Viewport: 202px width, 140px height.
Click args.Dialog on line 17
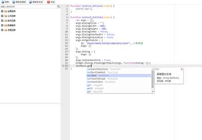pos(83,51)
